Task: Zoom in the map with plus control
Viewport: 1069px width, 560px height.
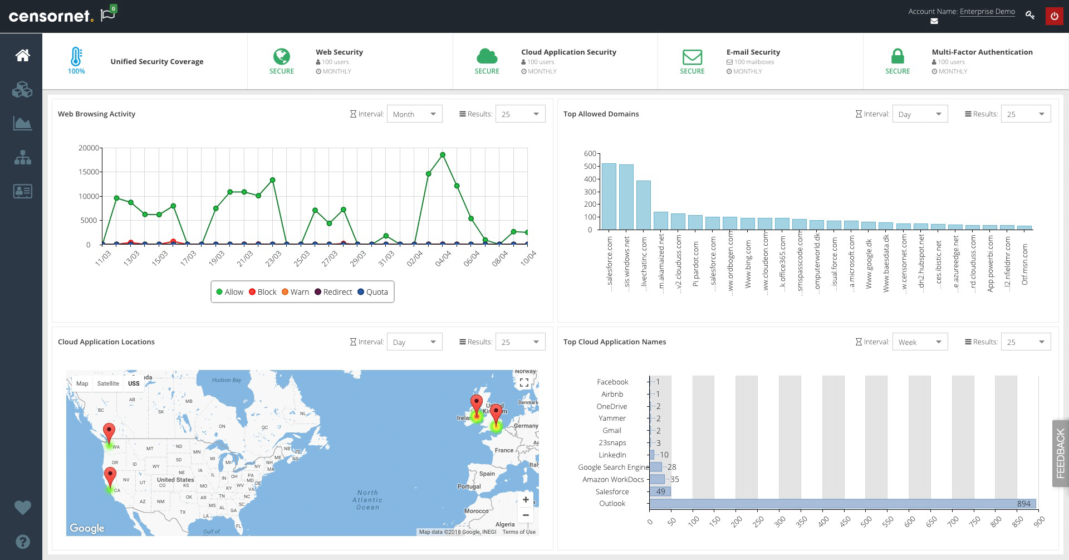Action: (x=526, y=499)
